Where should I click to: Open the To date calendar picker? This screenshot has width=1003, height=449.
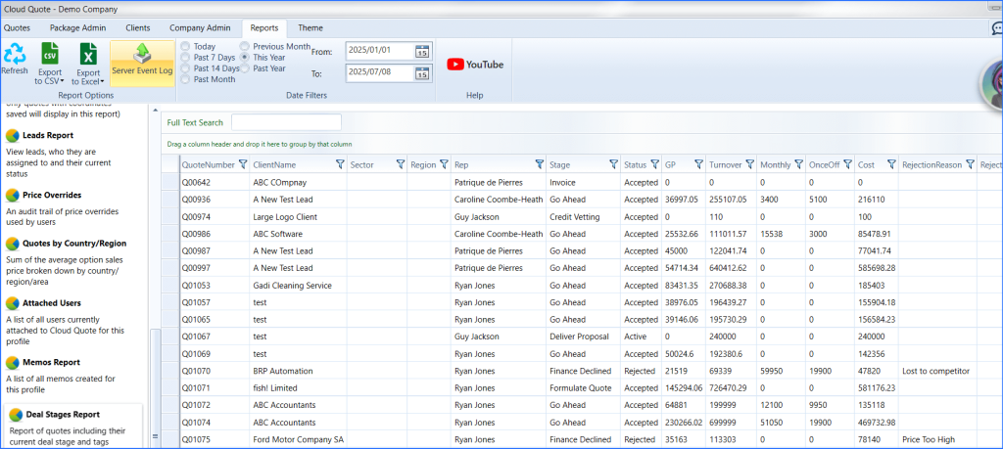(422, 73)
